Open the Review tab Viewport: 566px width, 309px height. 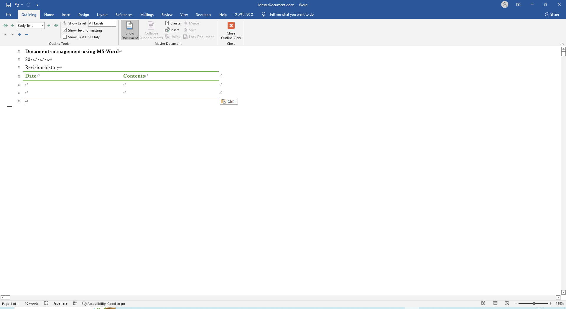(x=167, y=15)
